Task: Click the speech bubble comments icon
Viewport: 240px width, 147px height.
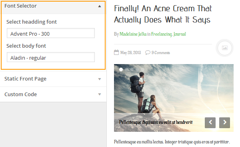Action: [x=148, y=52]
